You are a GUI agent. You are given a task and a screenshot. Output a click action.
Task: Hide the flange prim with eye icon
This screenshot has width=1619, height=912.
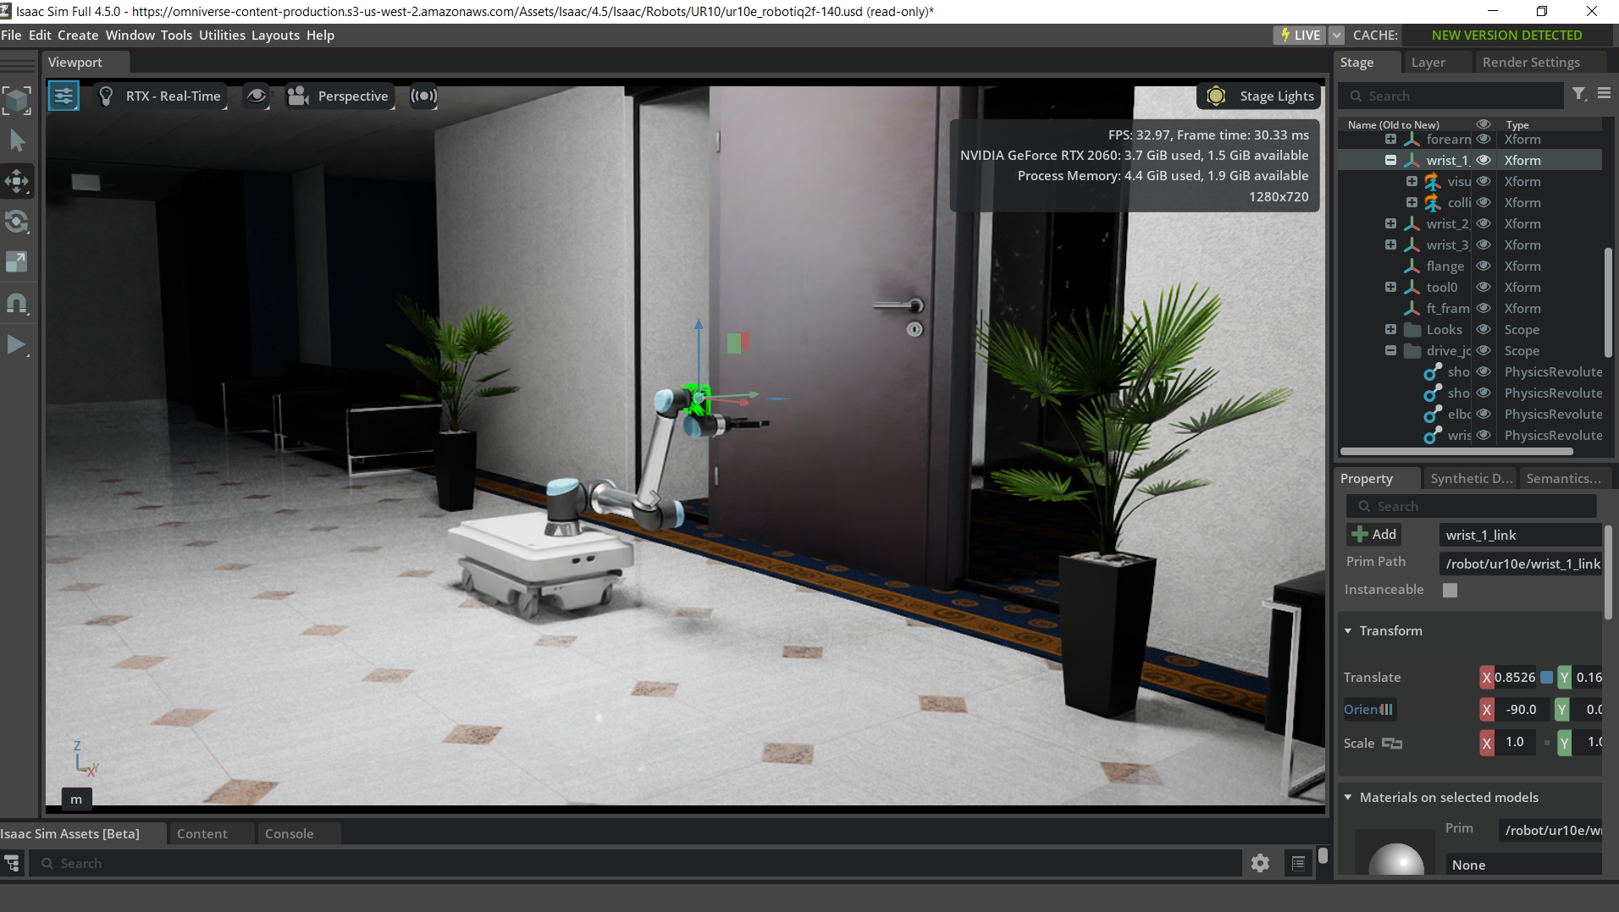[1484, 266]
